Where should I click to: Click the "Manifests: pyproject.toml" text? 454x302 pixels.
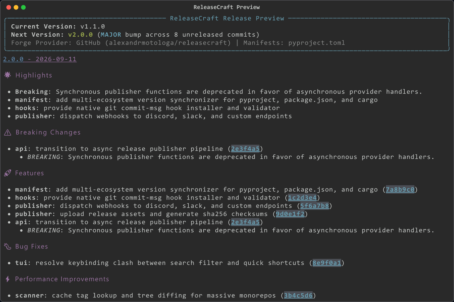click(294, 43)
